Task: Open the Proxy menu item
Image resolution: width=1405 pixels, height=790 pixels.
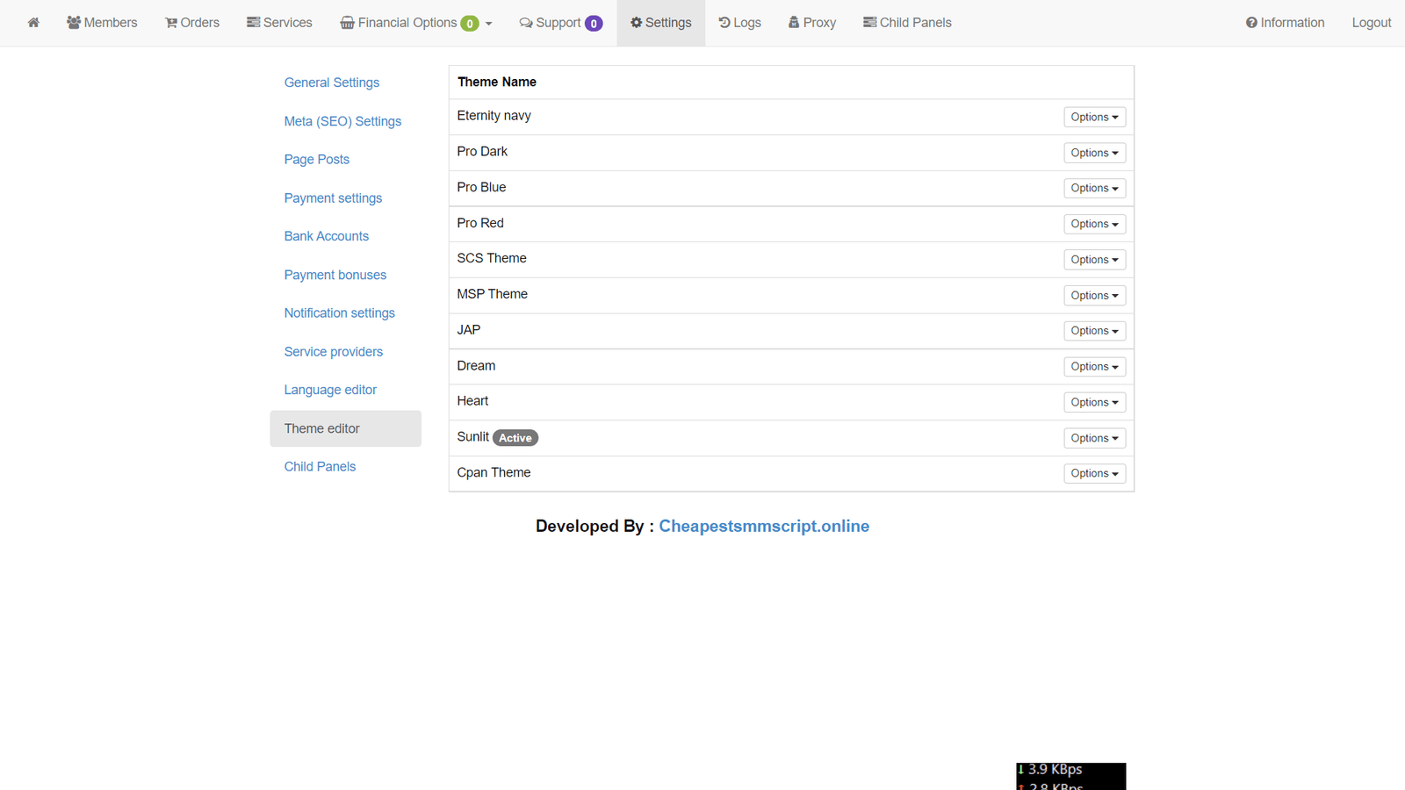Action: 811,23
